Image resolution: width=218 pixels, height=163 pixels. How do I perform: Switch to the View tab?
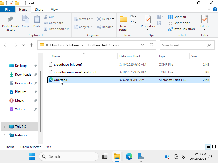[x=54, y=10]
